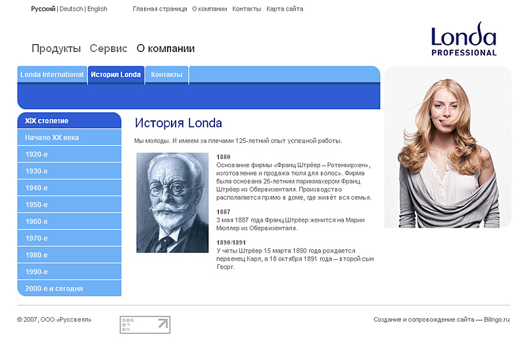Switch to the blue Контакты tab
This screenshot has height=346, width=526.
(x=167, y=74)
